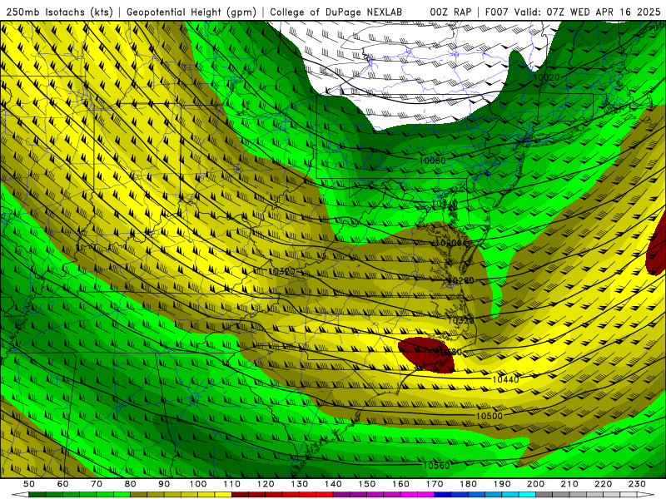Screen dimensions: 666x499
Task: Click the 130 value on the color scale
Action: coord(300,484)
